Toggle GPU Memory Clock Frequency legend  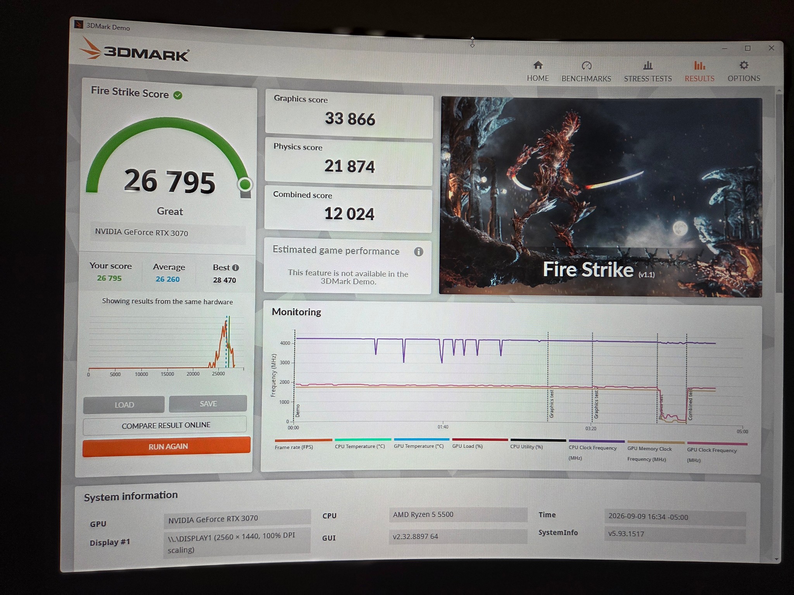click(656, 451)
